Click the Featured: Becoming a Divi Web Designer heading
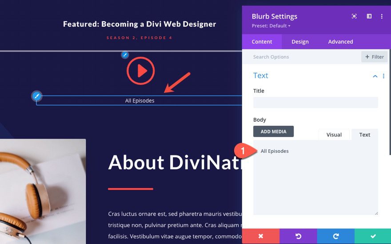 [x=140, y=24]
